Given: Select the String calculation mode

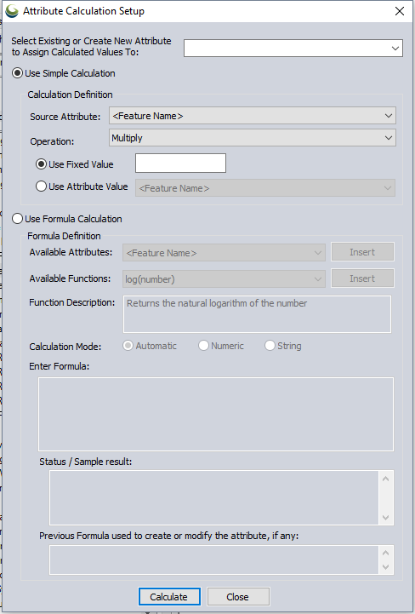Looking at the screenshot, I should click(270, 346).
